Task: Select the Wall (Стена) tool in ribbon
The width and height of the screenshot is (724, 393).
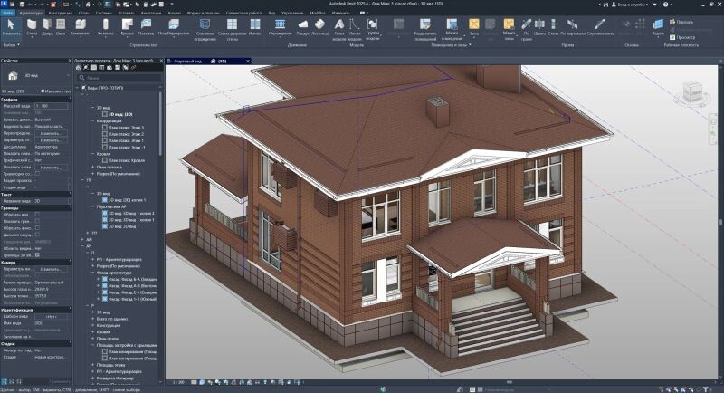Action: pos(33,28)
